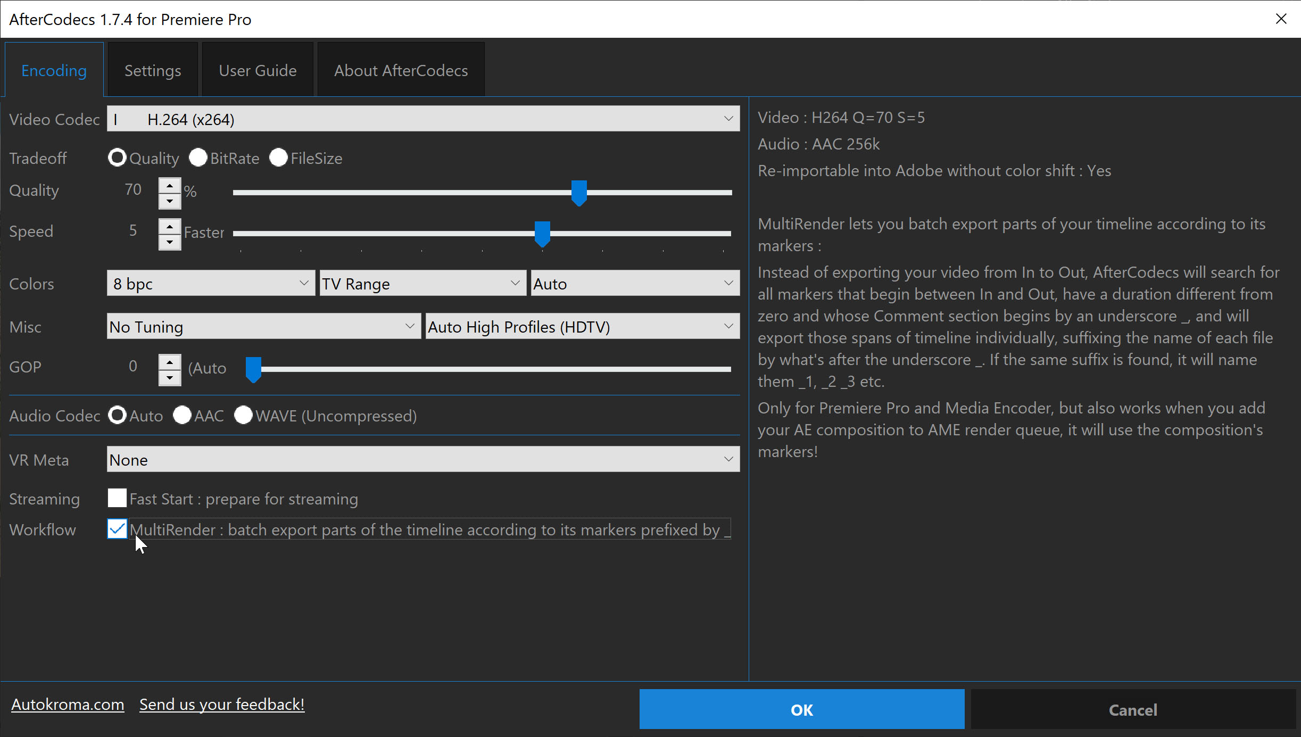The image size is (1301, 737).
Task: Select the BitRate tradeoff option
Action: point(198,158)
